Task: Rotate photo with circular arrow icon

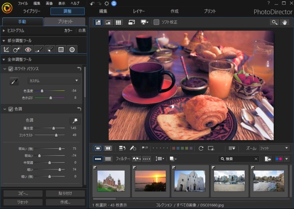Action: tap(201, 148)
